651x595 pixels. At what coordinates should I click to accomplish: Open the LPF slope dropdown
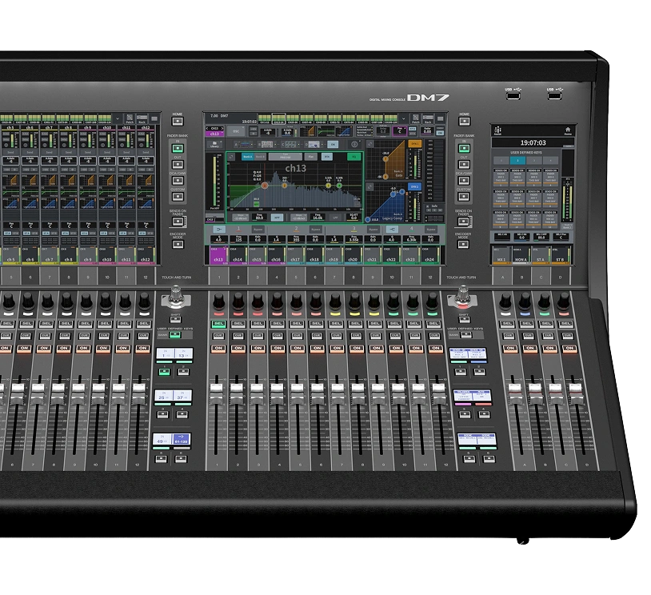(x=299, y=218)
